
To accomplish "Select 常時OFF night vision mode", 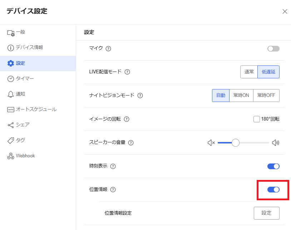I will click(x=266, y=95).
